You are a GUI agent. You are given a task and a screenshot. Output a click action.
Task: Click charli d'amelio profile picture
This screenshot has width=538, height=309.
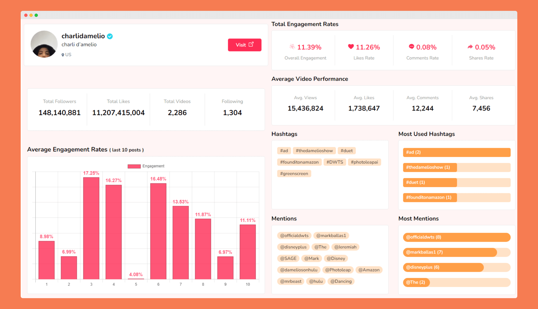tap(44, 44)
